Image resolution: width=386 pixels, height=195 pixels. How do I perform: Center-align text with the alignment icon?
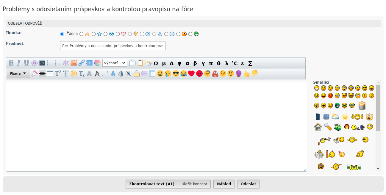[42, 73]
